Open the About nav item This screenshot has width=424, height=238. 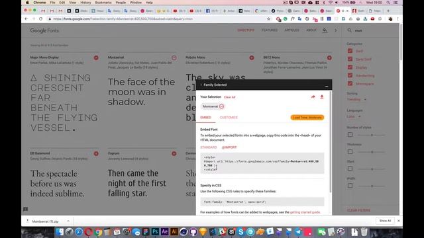[311, 30]
